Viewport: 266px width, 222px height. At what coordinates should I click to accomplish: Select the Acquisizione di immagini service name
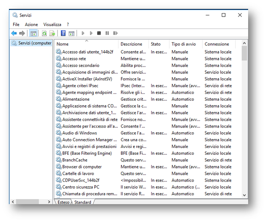(90, 72)
